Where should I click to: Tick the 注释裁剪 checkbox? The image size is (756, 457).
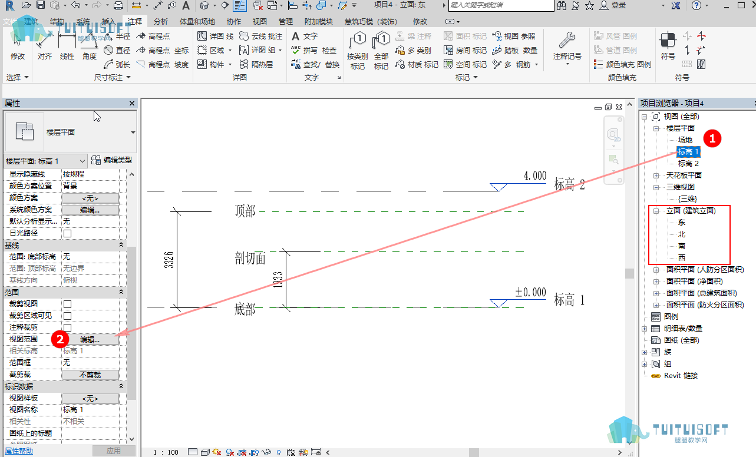pyautogui.click(x=68, y=327)
